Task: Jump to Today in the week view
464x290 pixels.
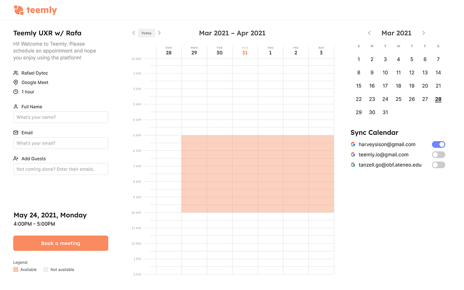Action: [x=146, y=33]
